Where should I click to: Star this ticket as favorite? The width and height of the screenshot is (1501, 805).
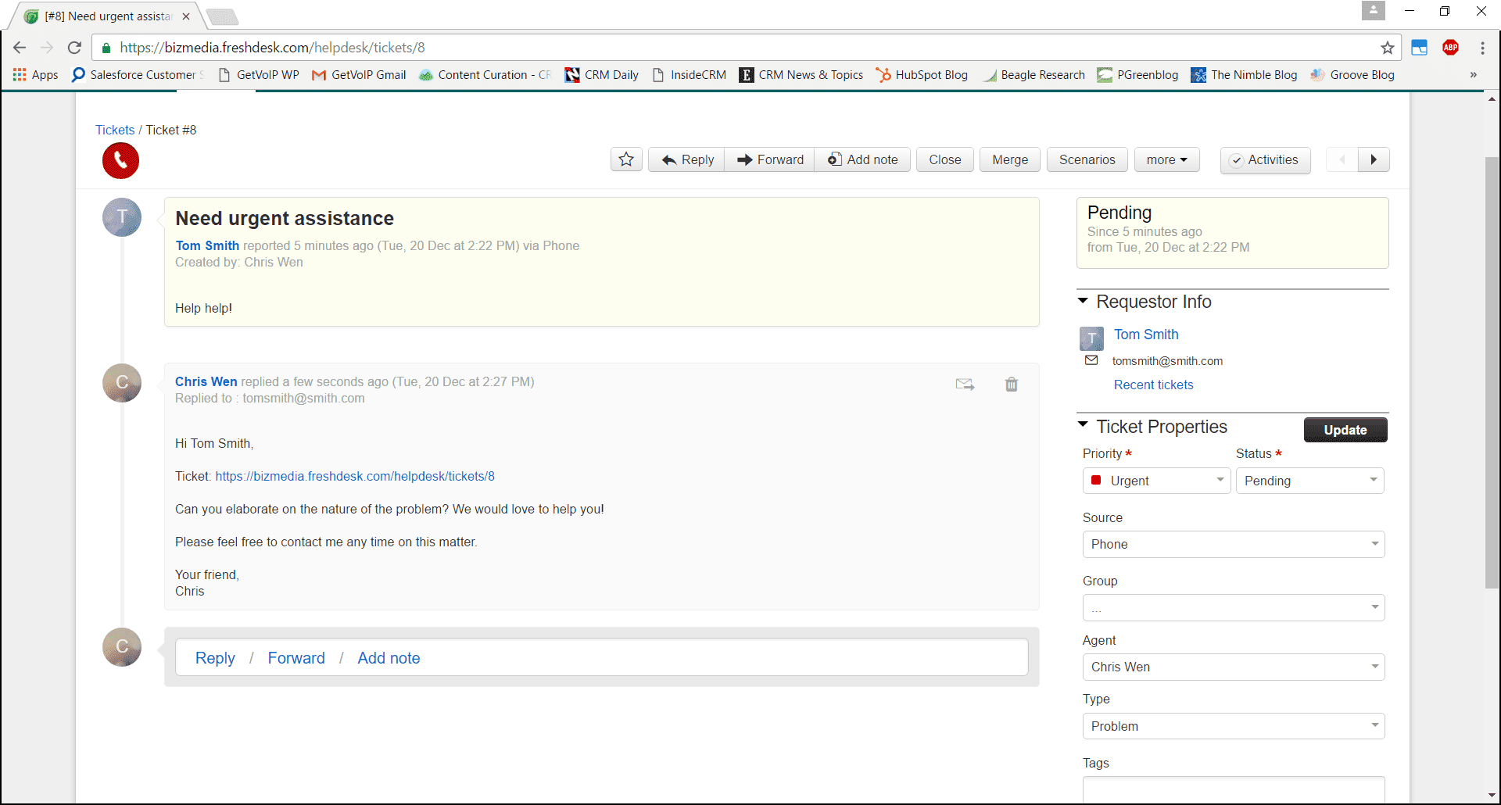(625, 159)
